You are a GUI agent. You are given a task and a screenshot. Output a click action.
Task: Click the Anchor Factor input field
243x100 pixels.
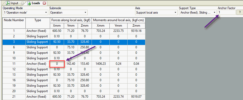click(x=227, y=13)
